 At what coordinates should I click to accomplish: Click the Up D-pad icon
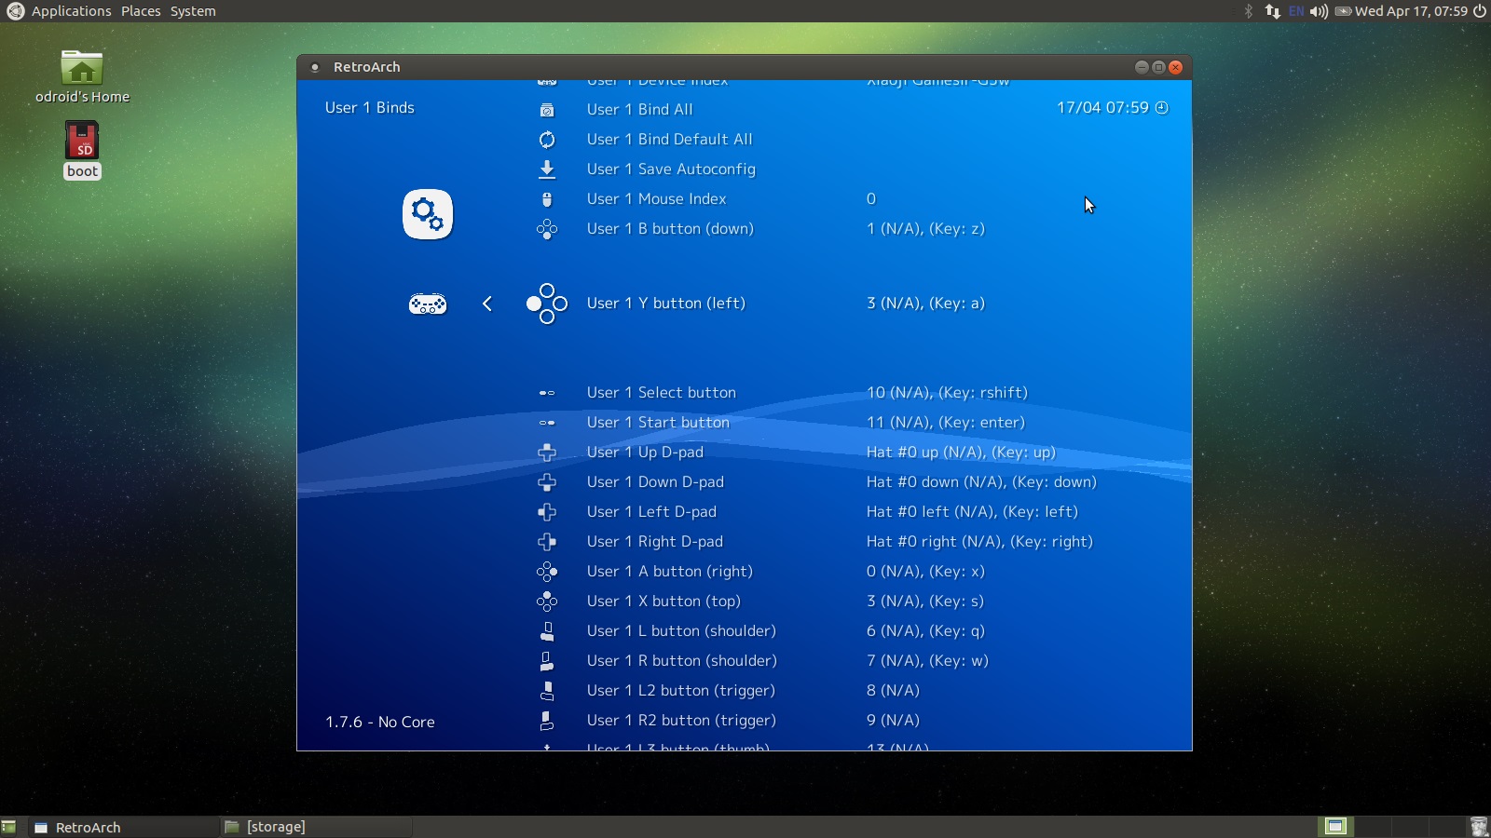pyautogui.click(x=547, y=453)
